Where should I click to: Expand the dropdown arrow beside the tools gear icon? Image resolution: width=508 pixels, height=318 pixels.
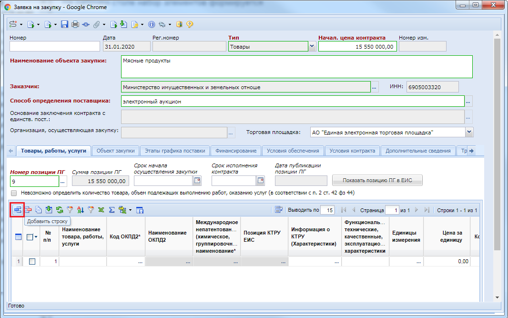[x=170, y=25]
